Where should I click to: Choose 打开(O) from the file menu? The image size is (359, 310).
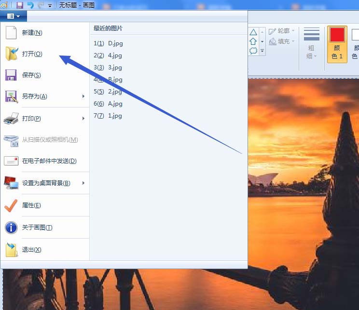click(x=46, y=54)
